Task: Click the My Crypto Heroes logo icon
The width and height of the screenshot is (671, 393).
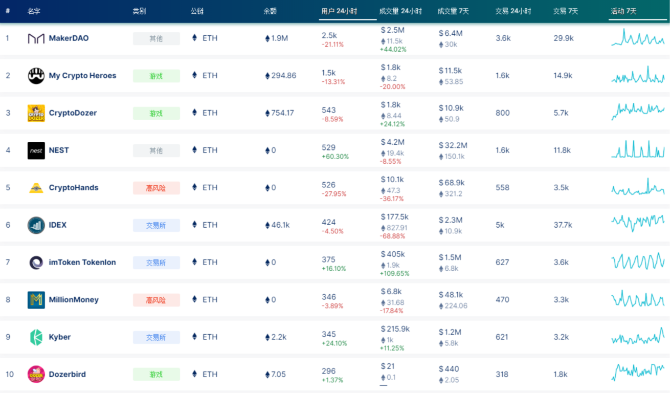Action: (x=36, y=76)
